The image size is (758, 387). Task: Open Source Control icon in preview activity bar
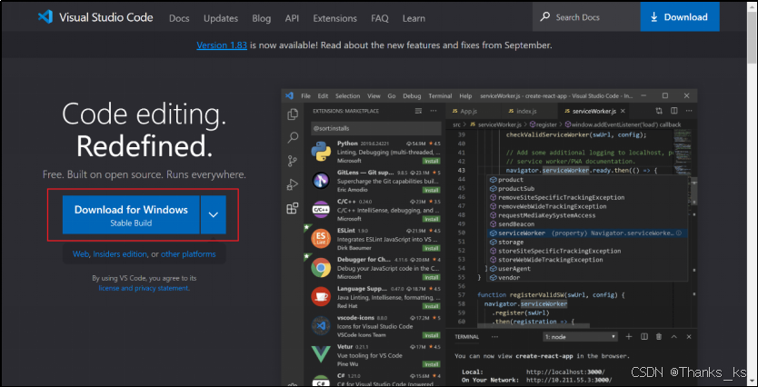click(293, 161)
